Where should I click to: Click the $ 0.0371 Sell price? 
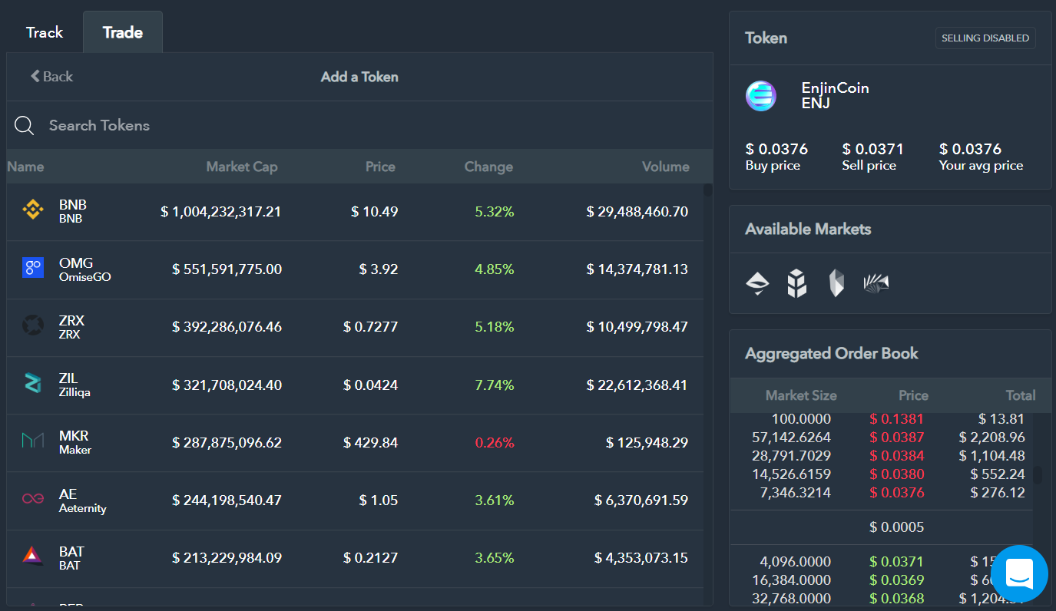[x=872, y=149]
